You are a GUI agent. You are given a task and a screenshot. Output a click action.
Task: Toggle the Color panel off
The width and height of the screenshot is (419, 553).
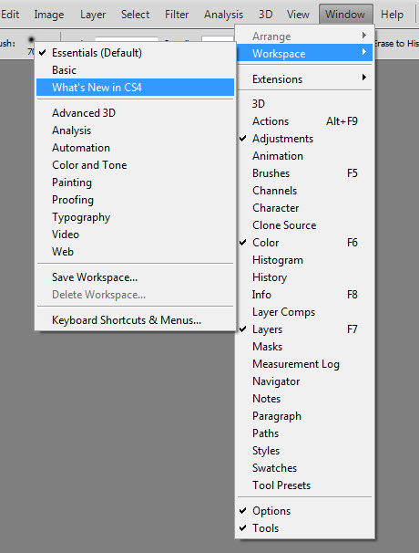tap(304, 243)
